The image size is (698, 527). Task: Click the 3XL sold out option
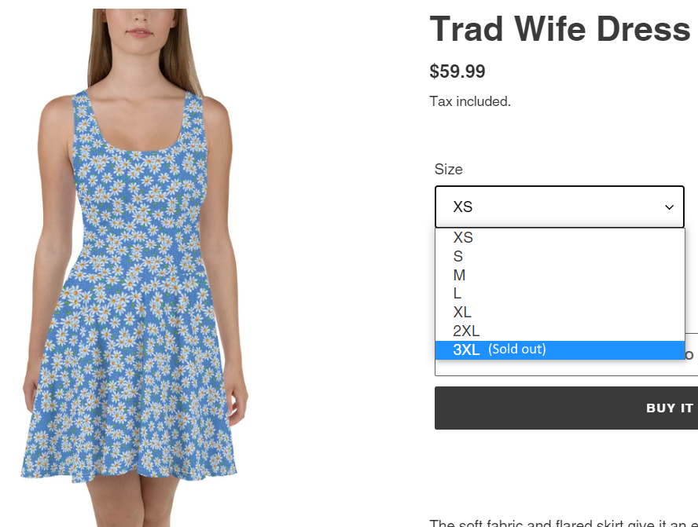pos(560,350)
